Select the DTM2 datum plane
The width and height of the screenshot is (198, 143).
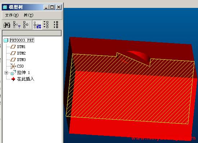click(21, 53)
